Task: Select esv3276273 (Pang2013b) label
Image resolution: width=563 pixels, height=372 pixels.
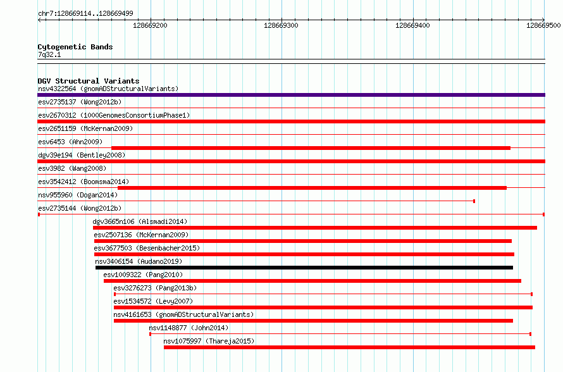Action: pyautogui.click(x=155, y=288)
